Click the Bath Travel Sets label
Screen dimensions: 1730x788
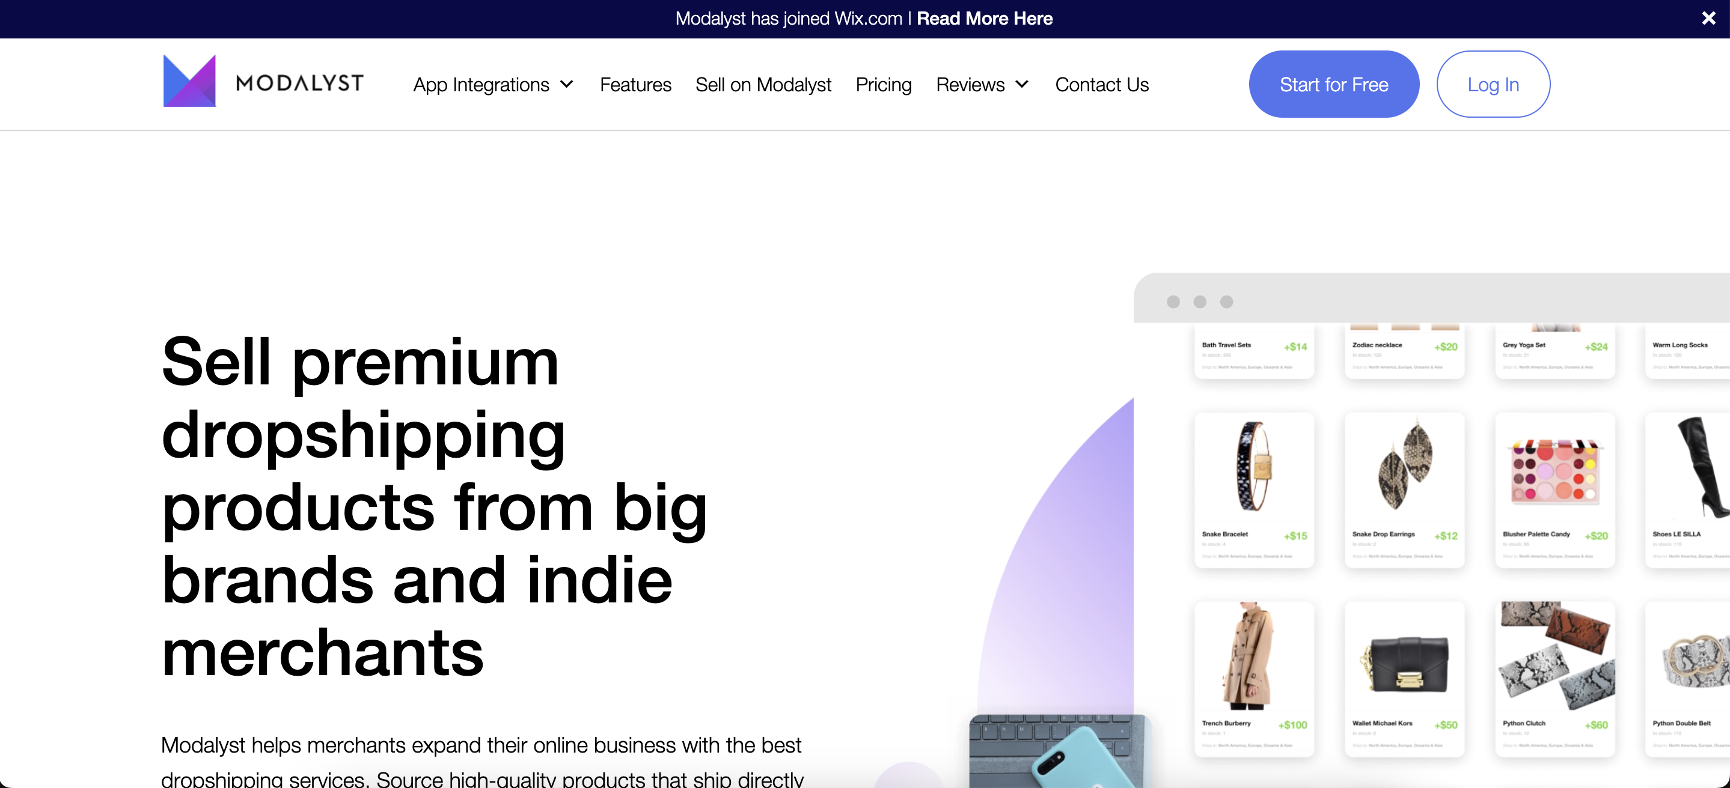click(x=1226, y=345)
